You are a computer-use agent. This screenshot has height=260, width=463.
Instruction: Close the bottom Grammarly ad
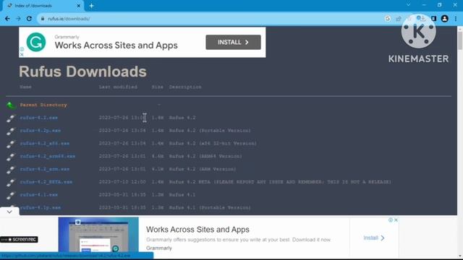coord(396,220)
